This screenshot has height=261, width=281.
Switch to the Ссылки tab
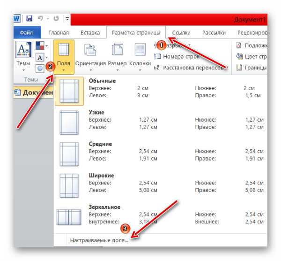point(181,33)
